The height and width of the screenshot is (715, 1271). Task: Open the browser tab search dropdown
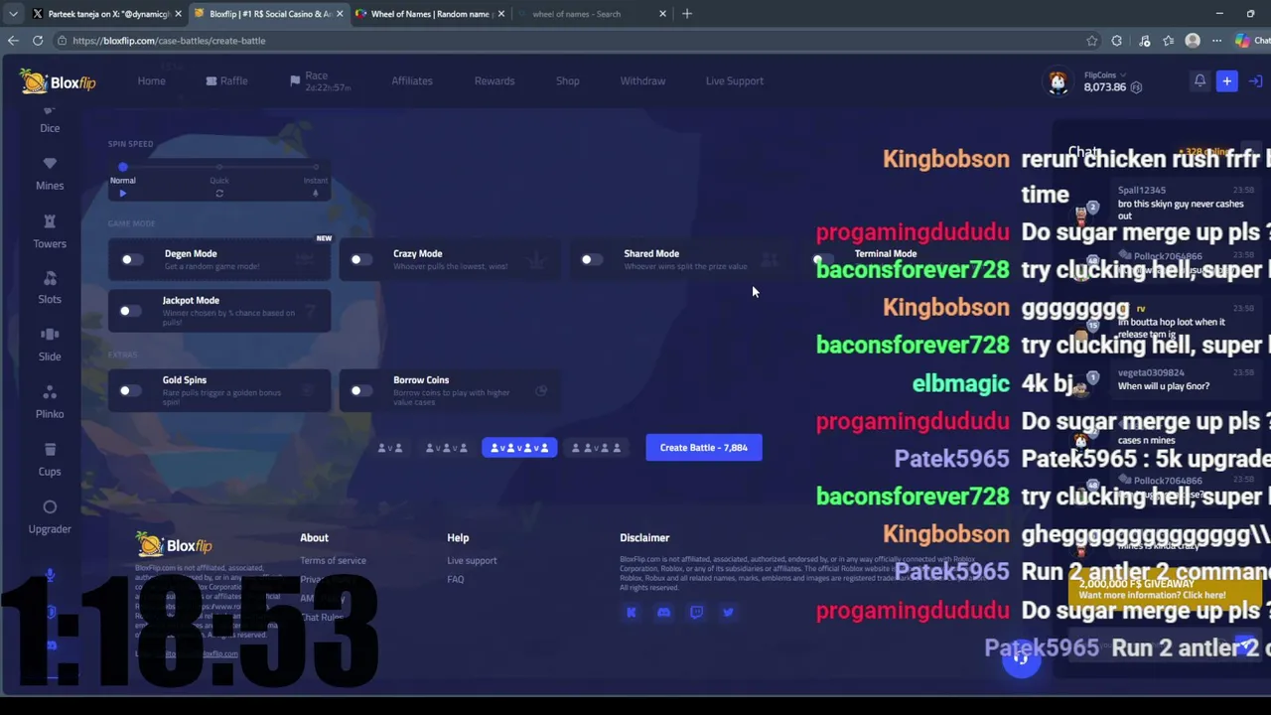[x=13, y=14]
